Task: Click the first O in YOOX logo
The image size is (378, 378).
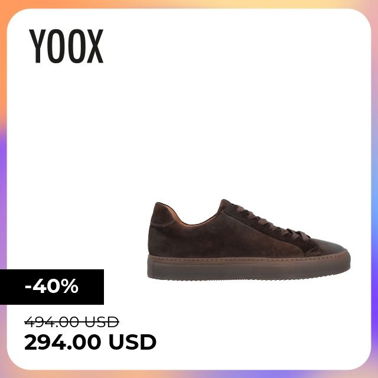Action: click(x=56, y=46)
